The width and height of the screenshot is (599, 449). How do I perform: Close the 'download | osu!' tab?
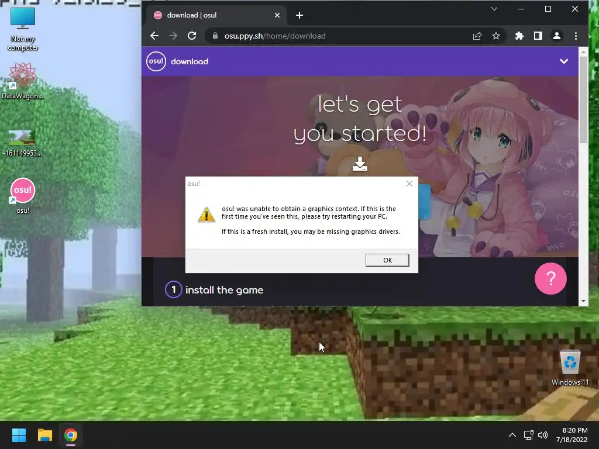[x=277, y=15]
